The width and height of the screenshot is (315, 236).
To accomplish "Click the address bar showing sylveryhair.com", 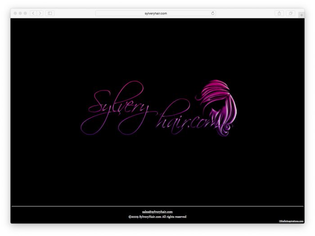I will pyautogui.click(x=155, y=13).
